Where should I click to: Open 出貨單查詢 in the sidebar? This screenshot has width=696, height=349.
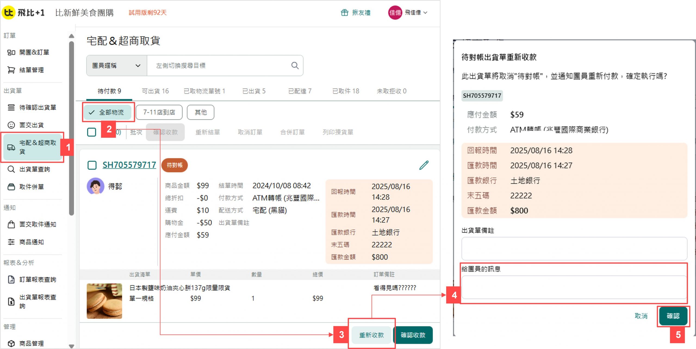(35, 169)
